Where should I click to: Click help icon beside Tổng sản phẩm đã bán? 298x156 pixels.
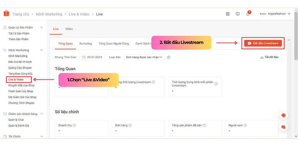(x=204, y=125)
